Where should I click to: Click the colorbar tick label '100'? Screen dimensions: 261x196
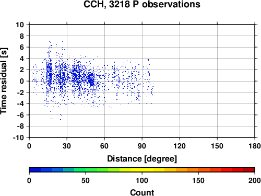142,180
